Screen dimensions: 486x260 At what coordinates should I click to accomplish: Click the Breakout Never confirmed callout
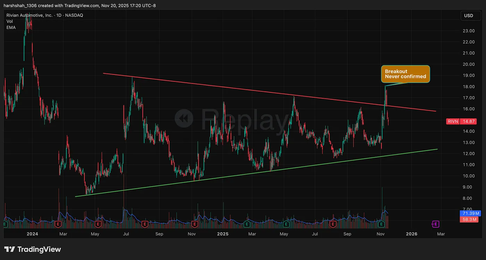tap(405, 74)
